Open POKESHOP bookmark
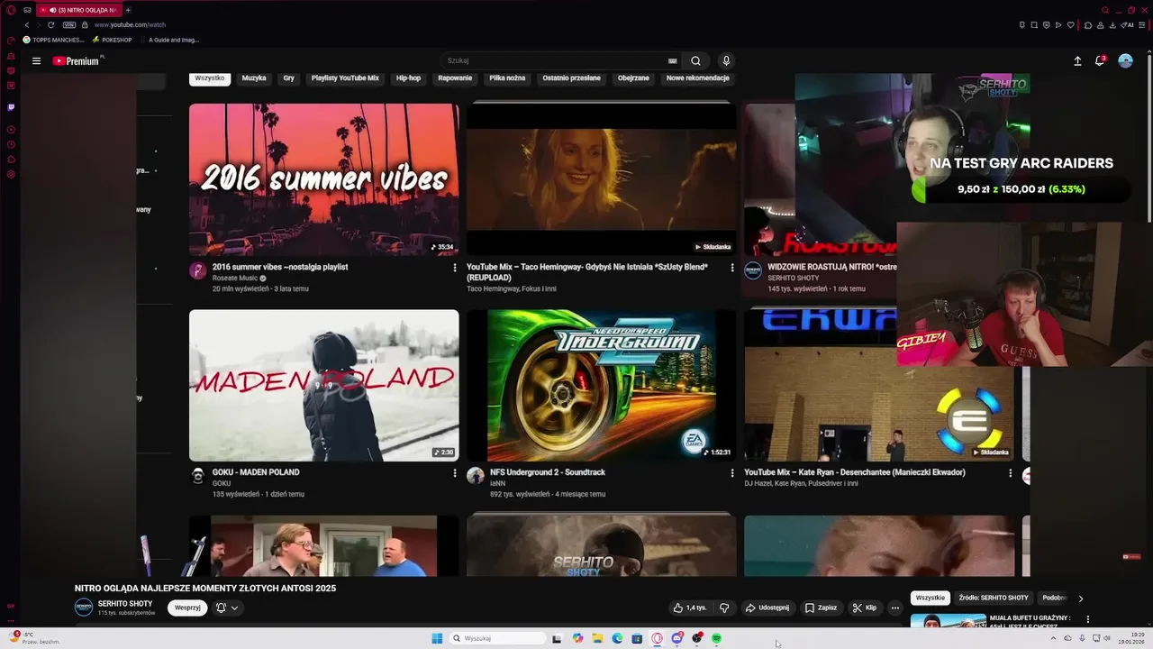The image size is (1153, 649). 113,40
